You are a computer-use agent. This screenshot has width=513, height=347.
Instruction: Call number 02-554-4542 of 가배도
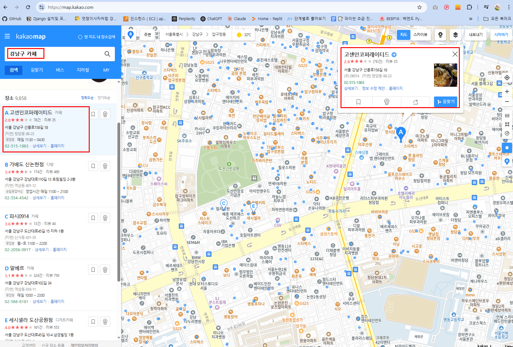coord(16,198)
